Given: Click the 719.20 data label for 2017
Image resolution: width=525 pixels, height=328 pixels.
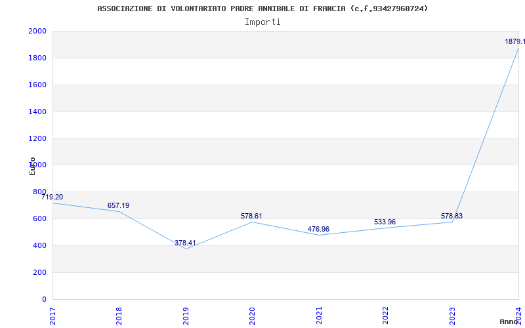Looking at the screenshot, I should point(52,197).
